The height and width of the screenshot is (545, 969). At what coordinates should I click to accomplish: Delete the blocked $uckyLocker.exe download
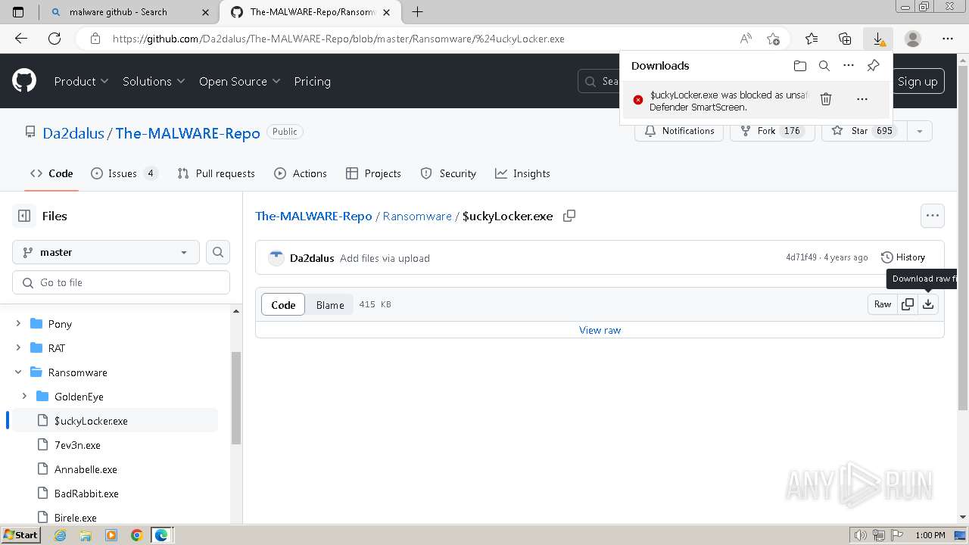click(826, 99)
